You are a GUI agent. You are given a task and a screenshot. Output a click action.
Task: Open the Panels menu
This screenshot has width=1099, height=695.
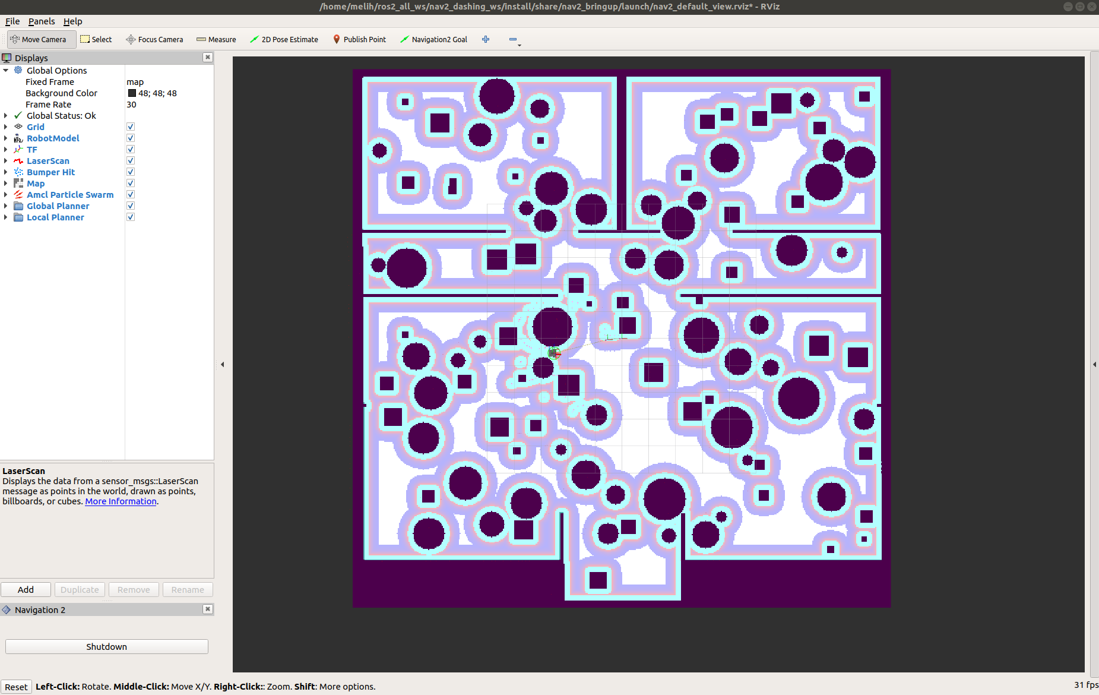(42, 21)
